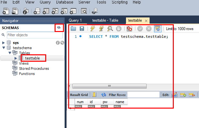Open the Help menu
Image resolution: width=199 pixels, height=128 pixels.
click(x=137, y=2)
